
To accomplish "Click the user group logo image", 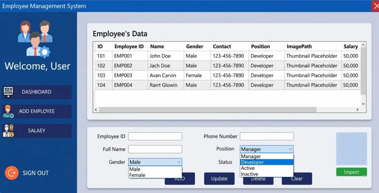I will (35, 39).
